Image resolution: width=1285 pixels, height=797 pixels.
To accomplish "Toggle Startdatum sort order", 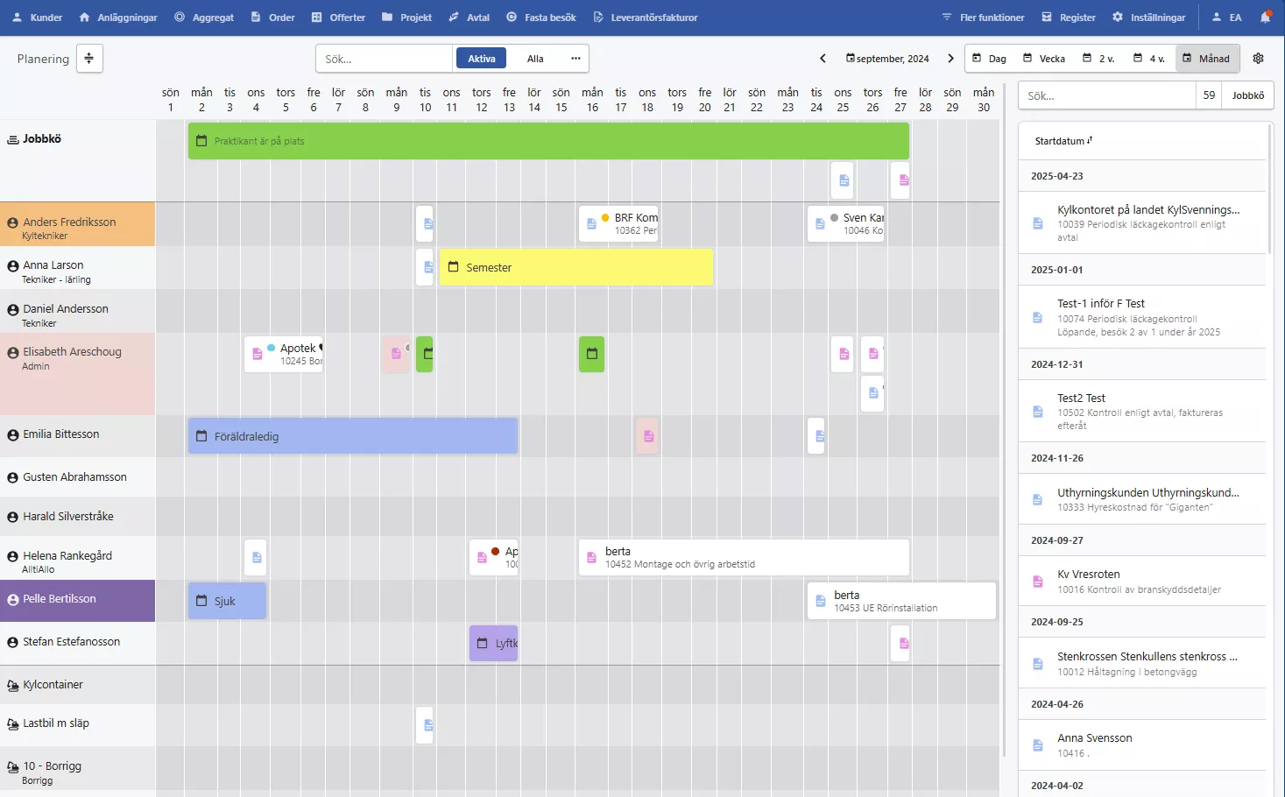I will pyautogui.click(x=1063, y=141).
